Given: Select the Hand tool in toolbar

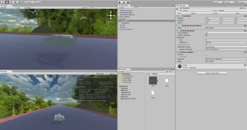Looking at the screenshot, I should (x=3, y=2).
